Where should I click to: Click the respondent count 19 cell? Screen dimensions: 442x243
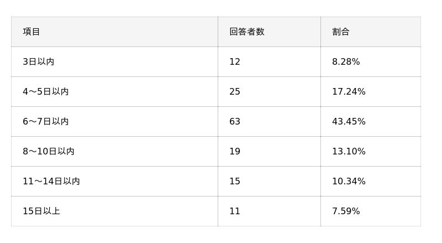pos(235,152)
